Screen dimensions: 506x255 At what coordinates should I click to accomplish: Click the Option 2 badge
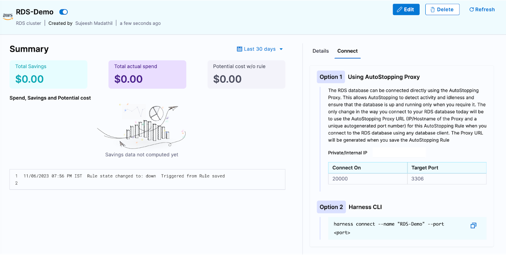pos(331,207)
